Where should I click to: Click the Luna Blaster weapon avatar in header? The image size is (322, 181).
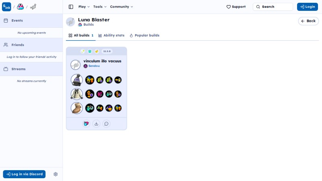[70, 22]
